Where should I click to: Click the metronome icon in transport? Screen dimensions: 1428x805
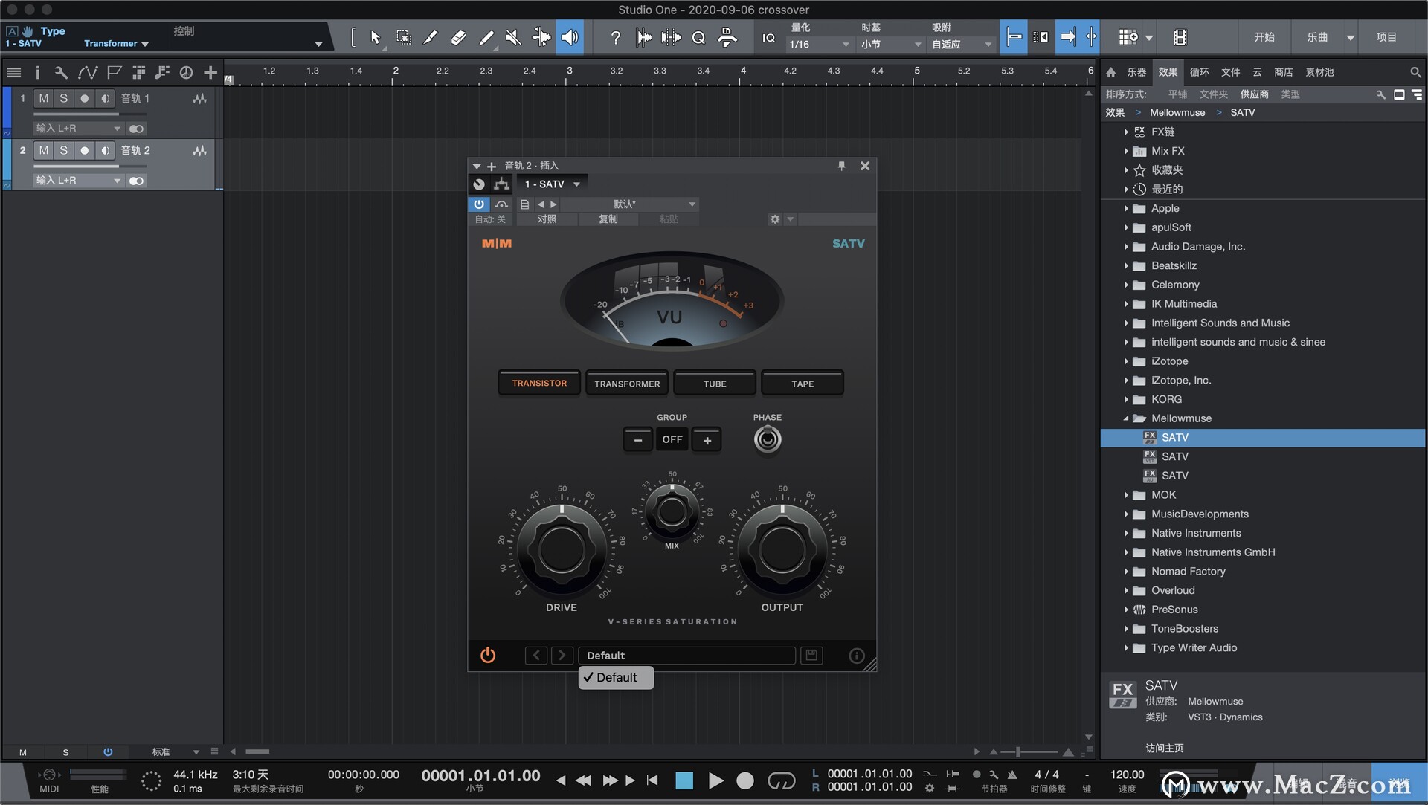[1011, 775]
